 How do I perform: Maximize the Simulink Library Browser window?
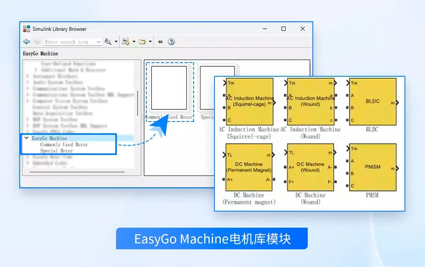point(283,29)
